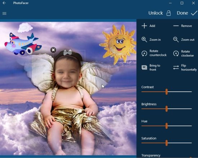Delete face overlay with X button
The width and height of the screenshot is (198, 158).
click(53, 50)
